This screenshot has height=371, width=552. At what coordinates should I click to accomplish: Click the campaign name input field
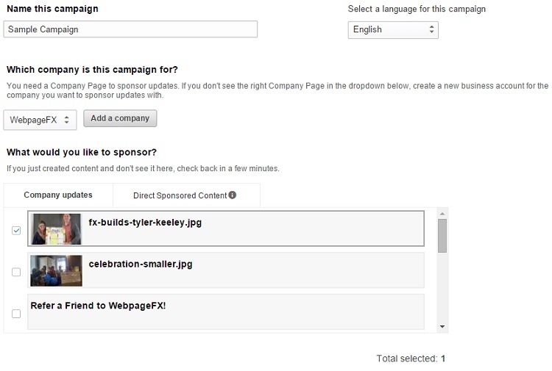(x=130, y=29)
